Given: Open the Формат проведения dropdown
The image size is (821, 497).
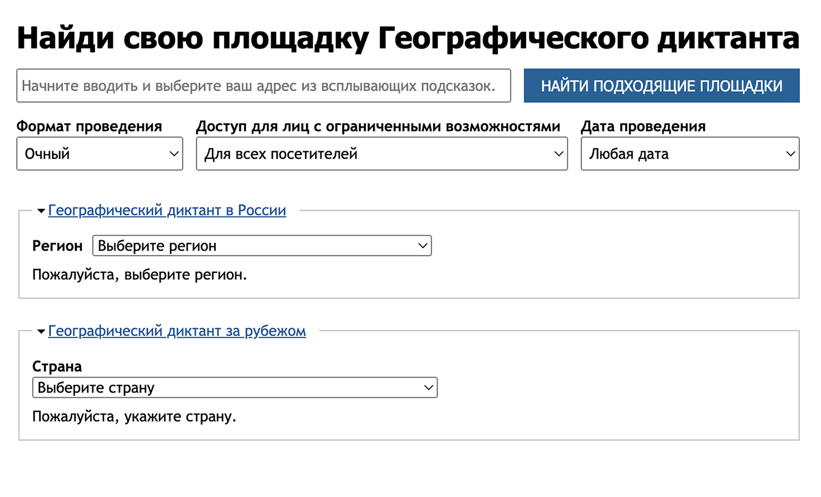Looking at the screenshot, I should (x=100, y=153).
